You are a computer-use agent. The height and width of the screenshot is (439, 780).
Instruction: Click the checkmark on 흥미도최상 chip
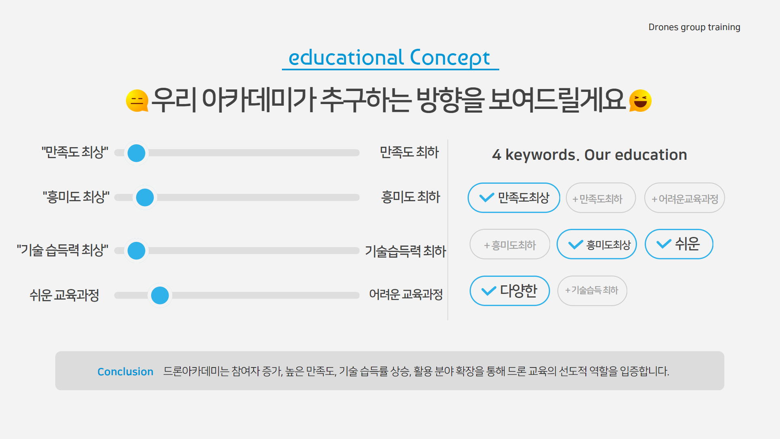click(575, 245)
